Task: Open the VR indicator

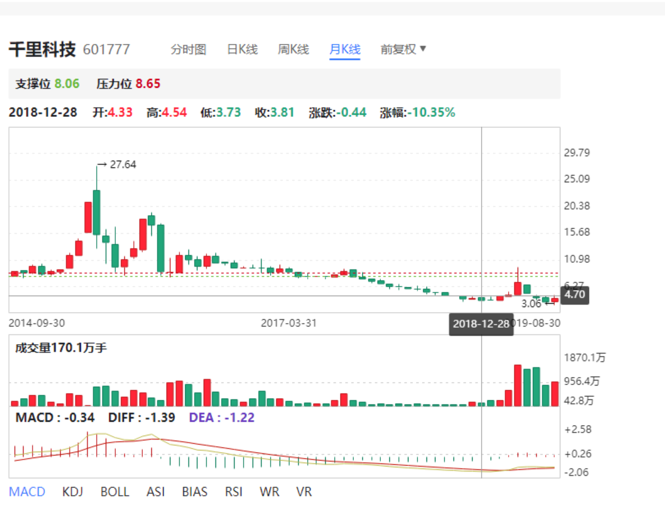Action: pos(304,492)
